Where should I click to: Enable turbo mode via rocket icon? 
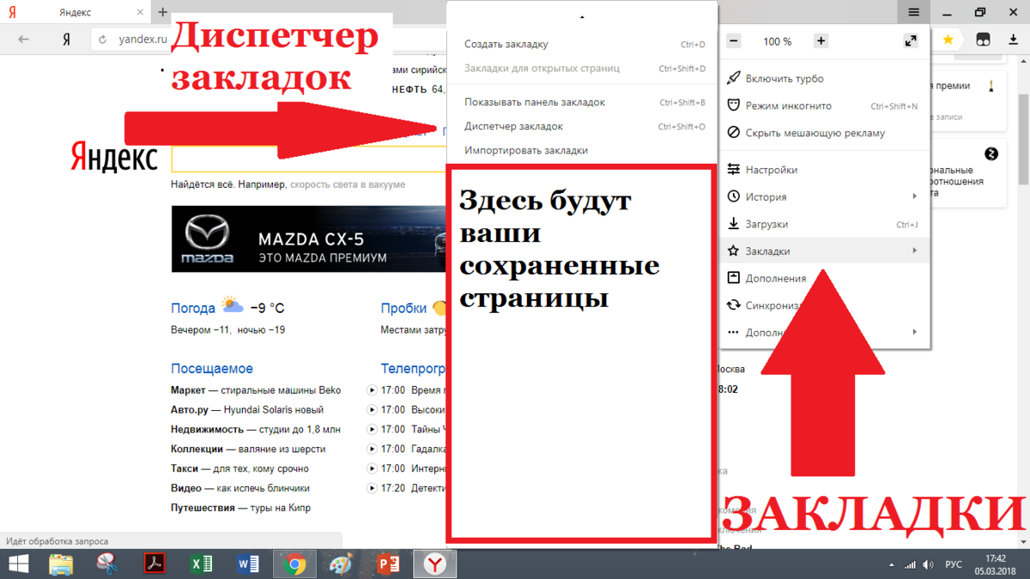[x=734, y=78]
